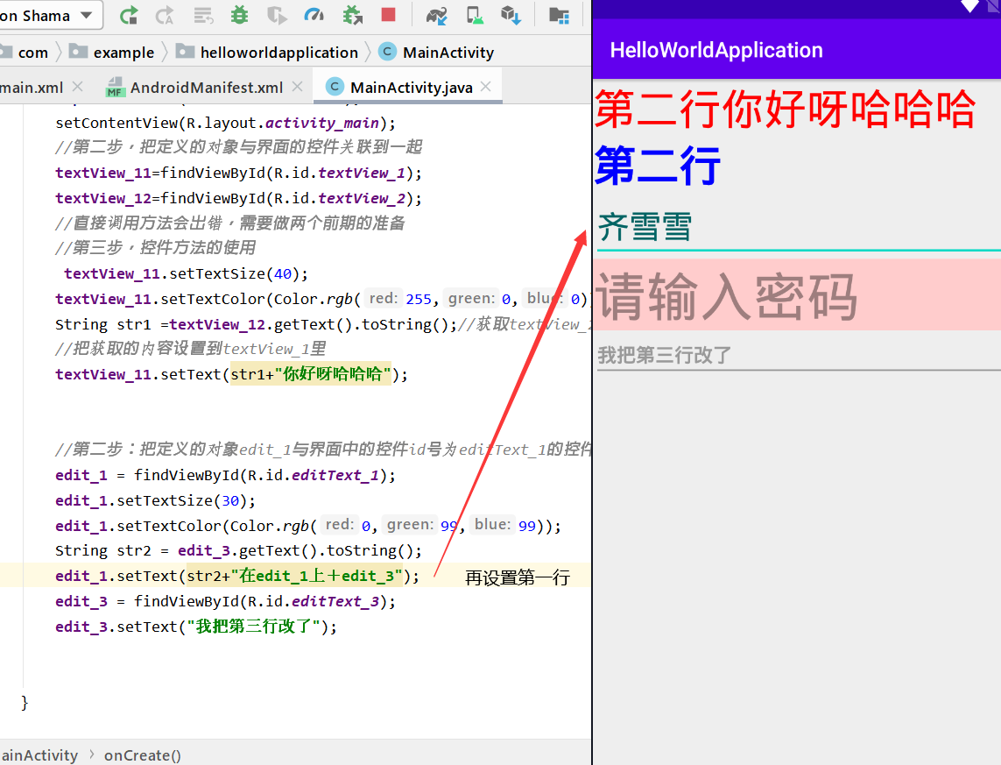Screen dimensions: 1001x765
Task: Click the HelloWorldApplication app bar title
Action: tap(716, 50)
